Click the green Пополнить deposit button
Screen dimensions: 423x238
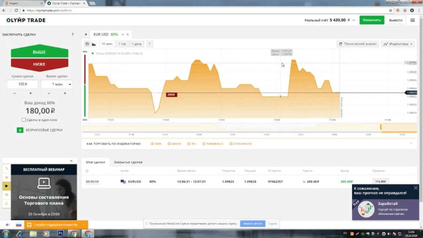(x=372, y=20)
